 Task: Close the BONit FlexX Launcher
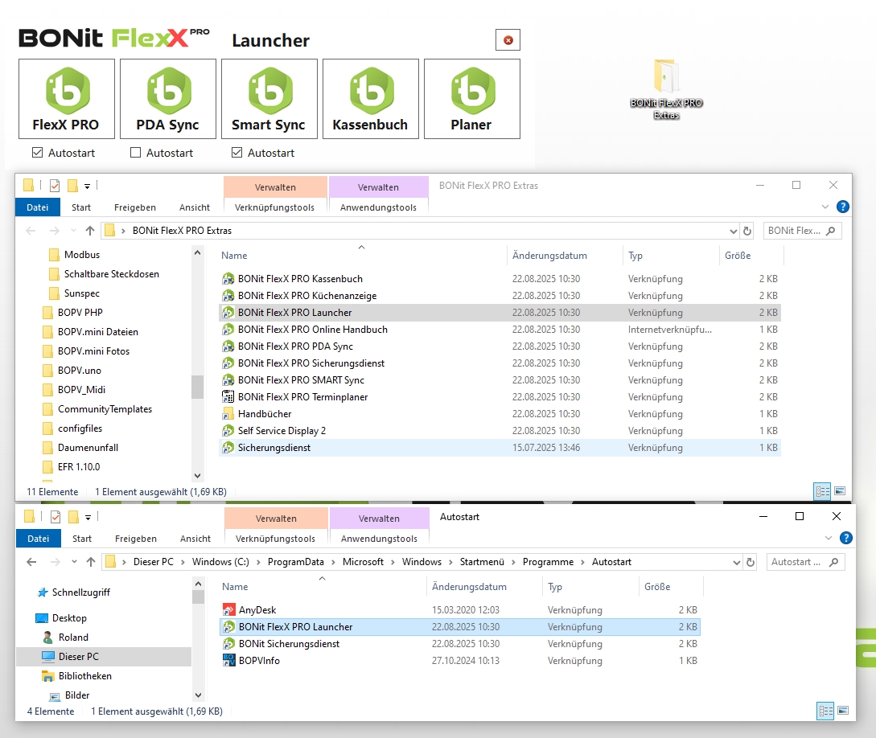click(x=508, y=40)
